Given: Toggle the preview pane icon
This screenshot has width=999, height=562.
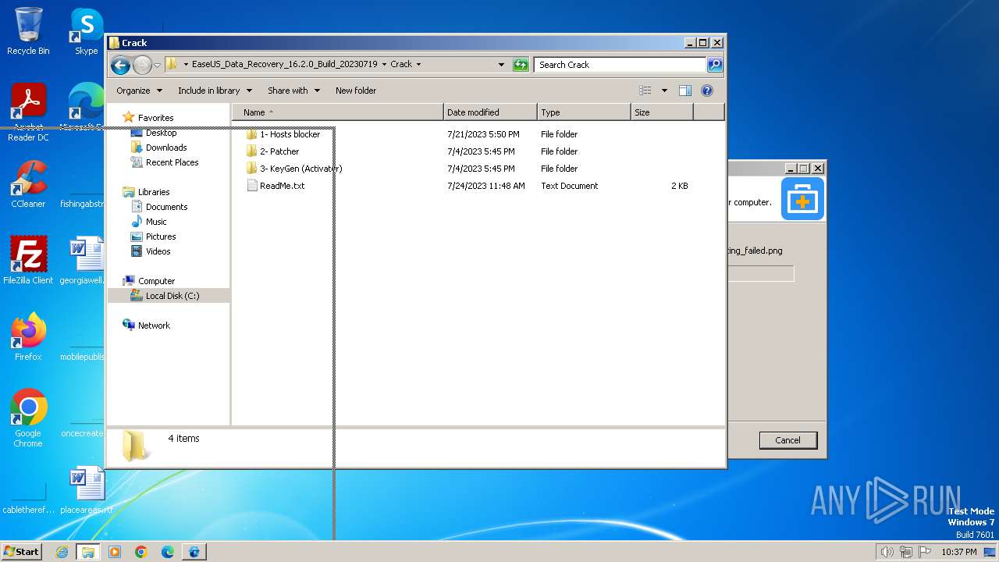Looking at the screenshot, I should click(x=684, y=91).
